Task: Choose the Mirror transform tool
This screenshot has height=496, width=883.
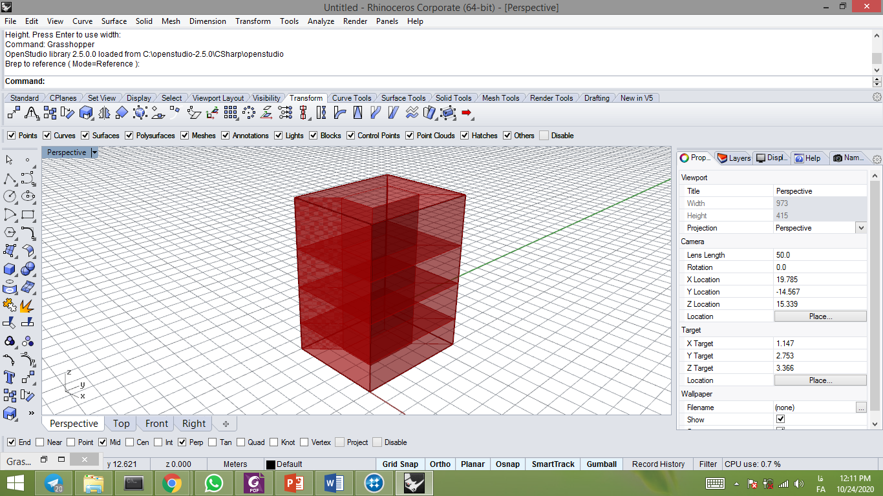Action: click(x=104, y=114)
